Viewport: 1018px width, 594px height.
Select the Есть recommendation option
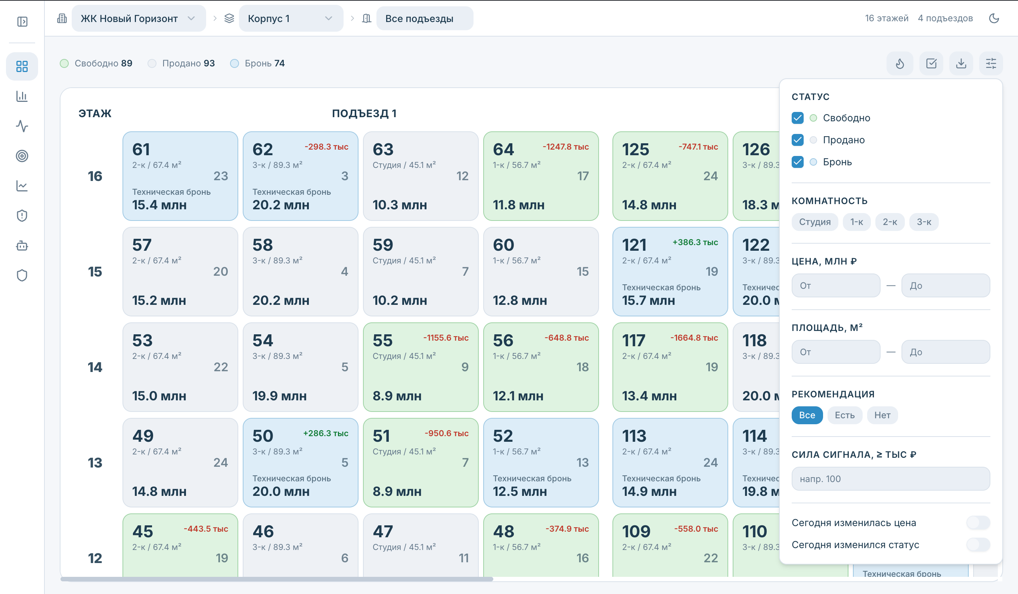845,415
